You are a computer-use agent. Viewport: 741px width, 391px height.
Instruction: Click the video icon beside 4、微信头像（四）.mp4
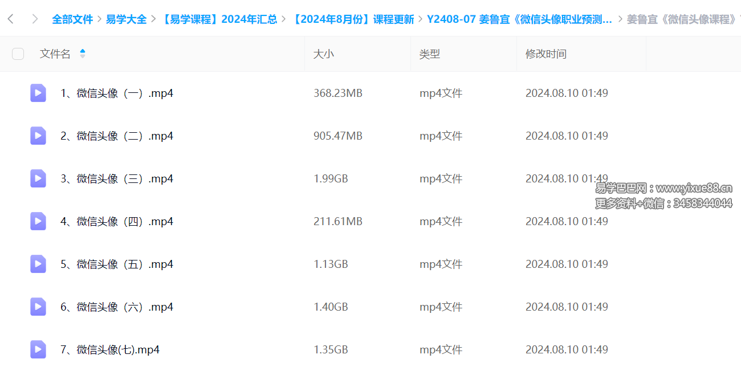click(x=38, y=221)
